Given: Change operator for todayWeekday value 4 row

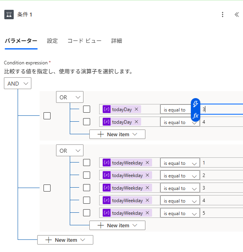Looking at the screenshot, I should pyautogui.click(x=180, y=201).
